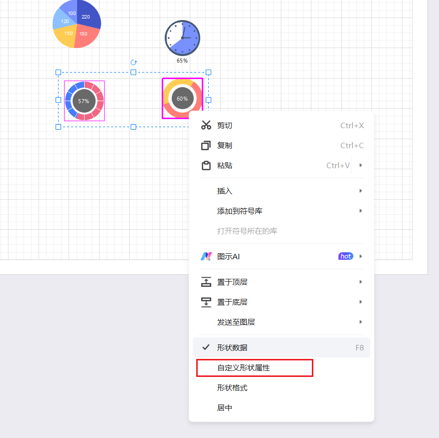Expand the 粘贴 submenu arrow

[x=360, y=165]
